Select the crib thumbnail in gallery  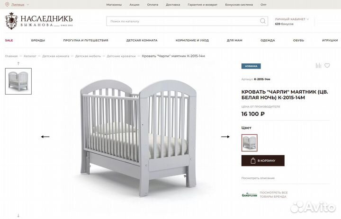(18, 81)
